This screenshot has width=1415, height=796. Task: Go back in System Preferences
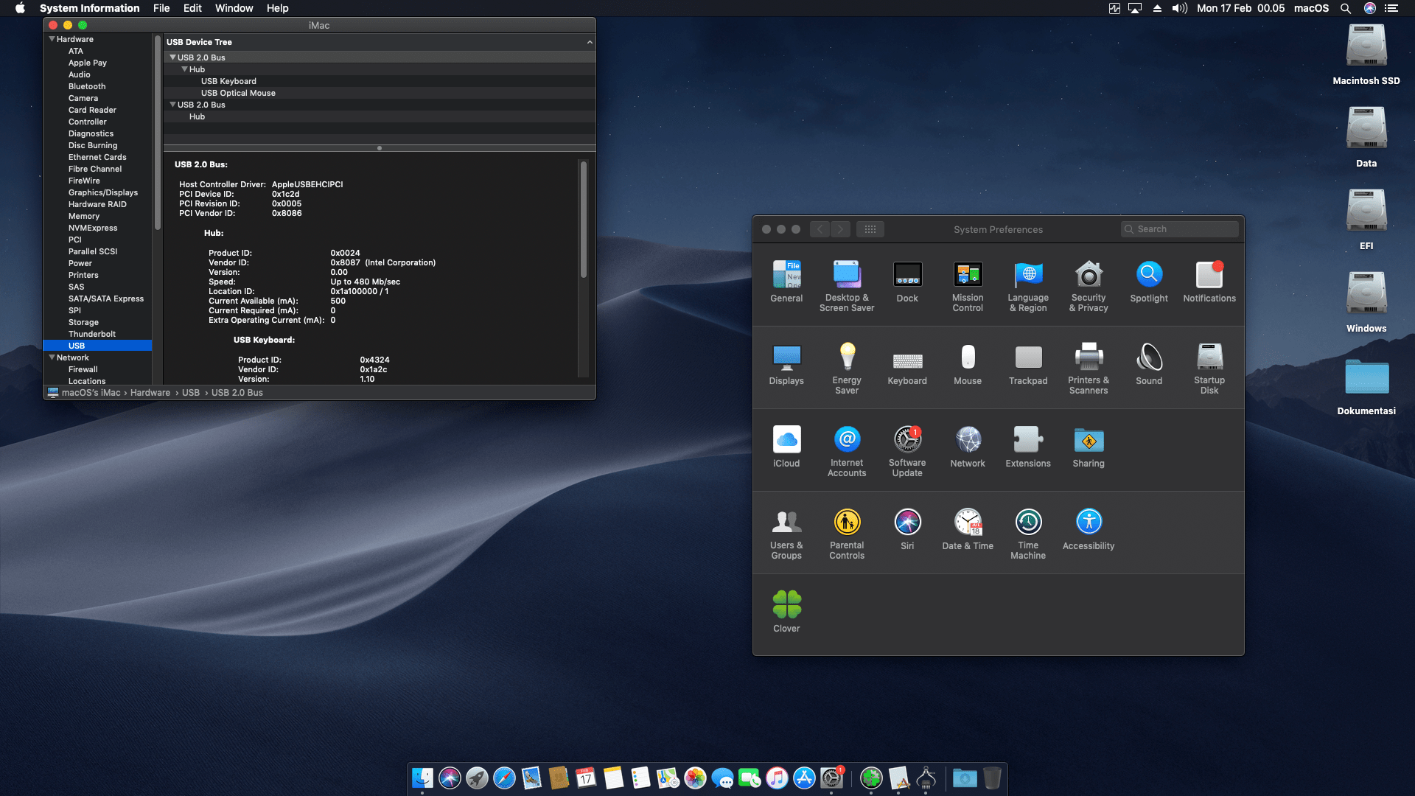[820, 229]
